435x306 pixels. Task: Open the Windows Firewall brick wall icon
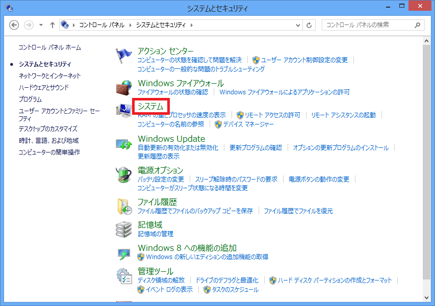pos(124,87)
